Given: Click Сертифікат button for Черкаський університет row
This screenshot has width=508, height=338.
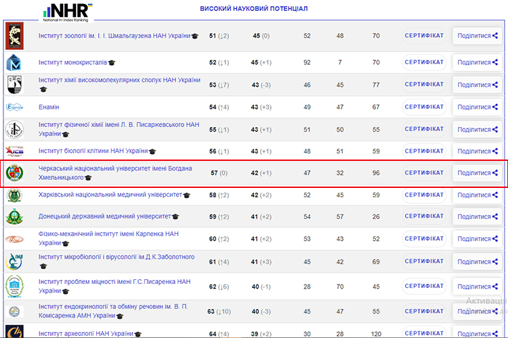Looking at the screenshot, I should pyautogui.click(x=424, y=173).
